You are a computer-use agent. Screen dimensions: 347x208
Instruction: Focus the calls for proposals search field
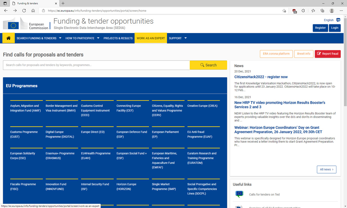pyautogui.click(x=96, y=65)
